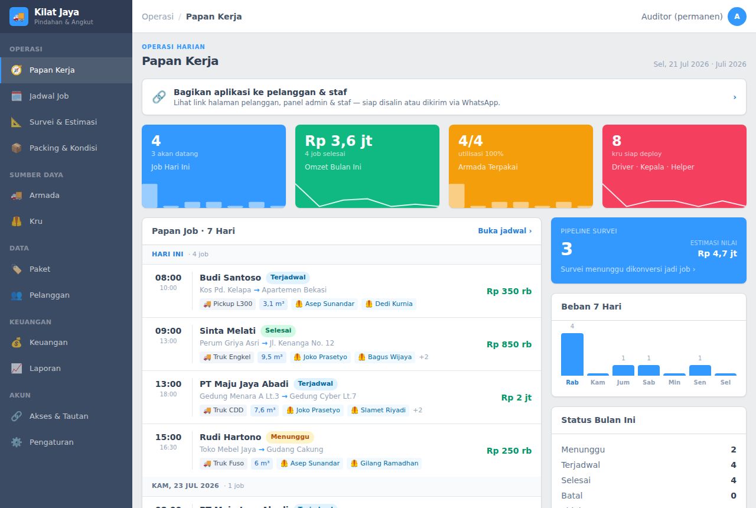Viewport: 756px width, 508px height.
Task: Click +2 crew count in Sinta Melati row
Action: tap(423, 357)
